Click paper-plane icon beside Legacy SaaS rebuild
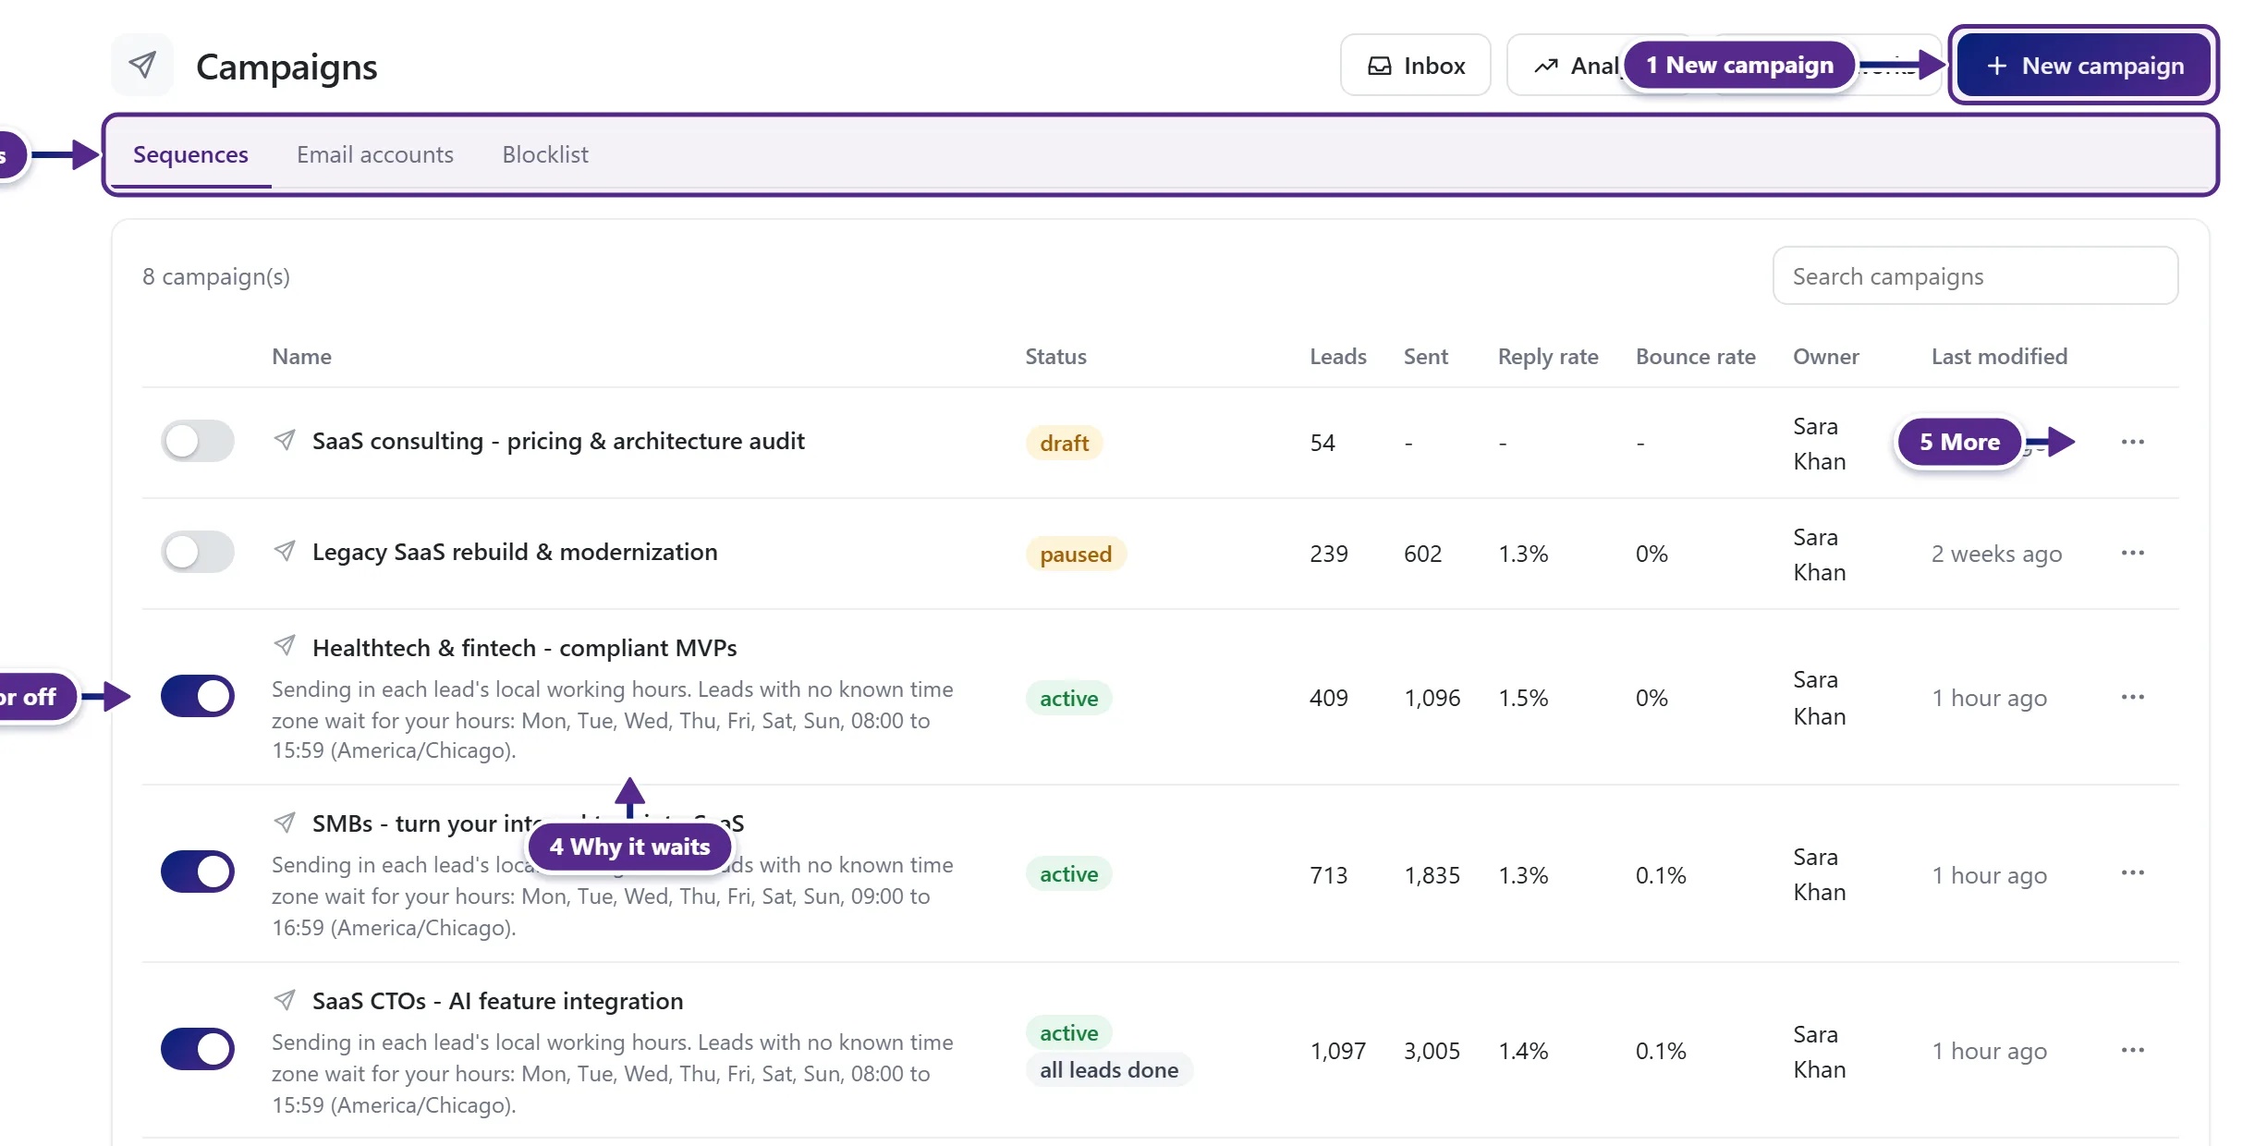Image resolution: width=2255 pixels, height=1146 pixels. (x=285, y=551)
